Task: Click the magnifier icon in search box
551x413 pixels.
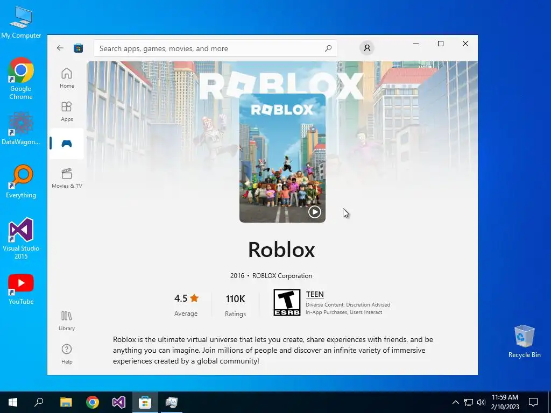Action: click(x=328, y=48)
